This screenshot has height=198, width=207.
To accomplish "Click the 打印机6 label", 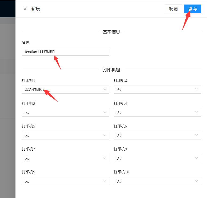I will (120, 126).
